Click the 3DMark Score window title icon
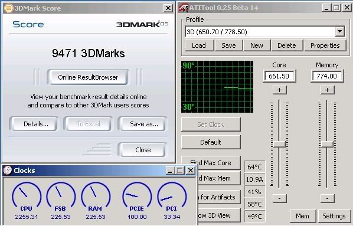353x226 pixels. pyautogui.click(x=8, y=8)
